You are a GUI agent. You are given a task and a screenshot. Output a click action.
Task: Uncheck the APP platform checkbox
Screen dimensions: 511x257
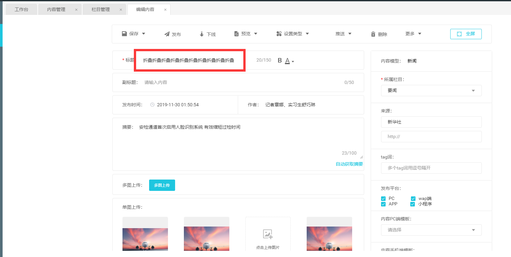383,204
